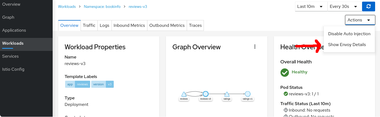Image resolution: width=380 pixels, height=117 pixels.
Task: Open the Every 30s refresh interval dropdown
Action: [x=344, y=6]
